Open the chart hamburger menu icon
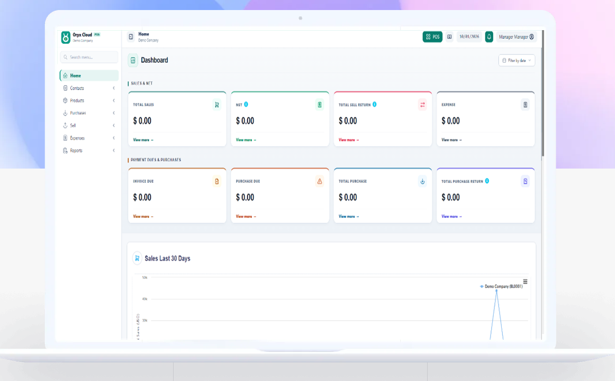Image resolution: width=615 pixels, height=381 pixels. (525, 282)
